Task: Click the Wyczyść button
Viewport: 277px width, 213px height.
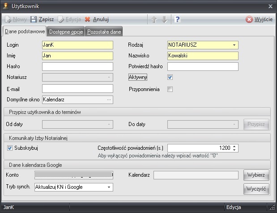Action: pos(256,188)
